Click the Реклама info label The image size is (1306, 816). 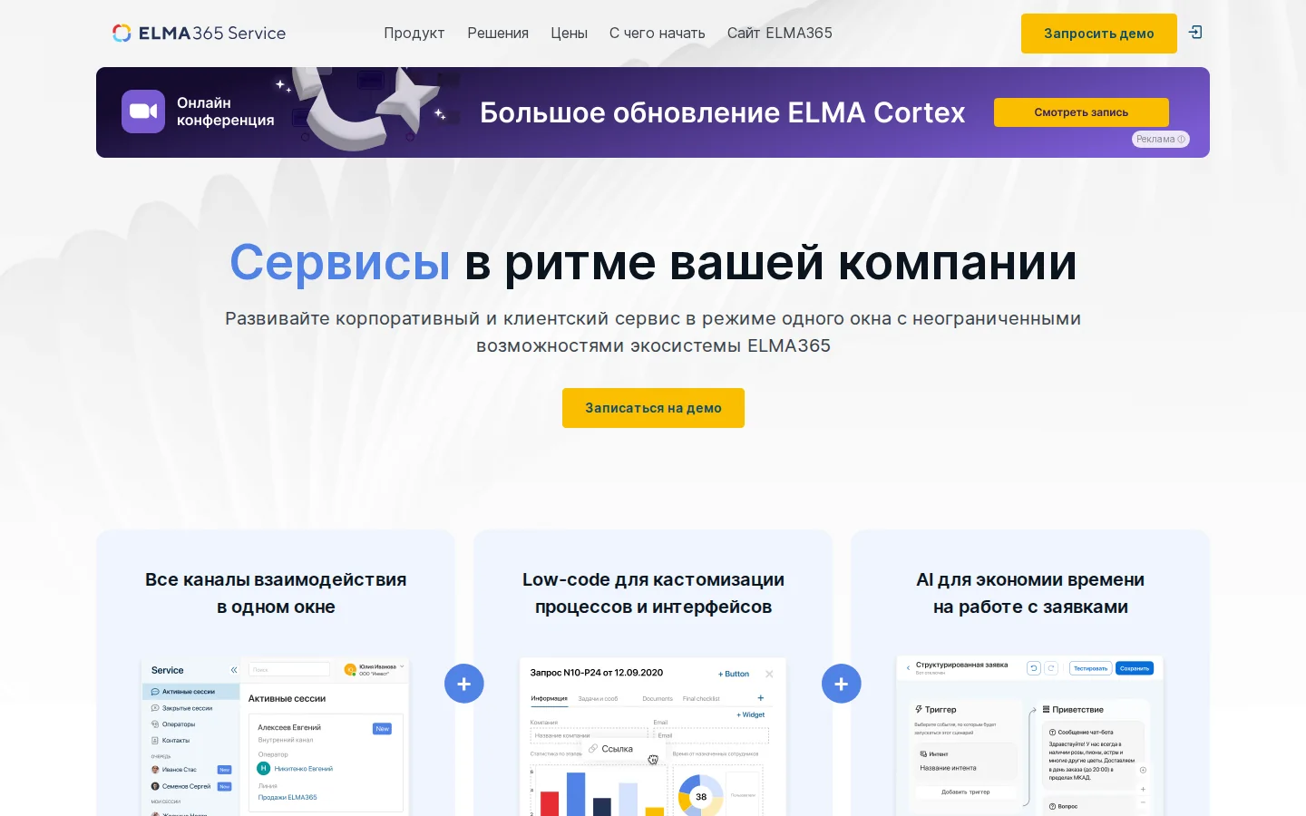1161,139
